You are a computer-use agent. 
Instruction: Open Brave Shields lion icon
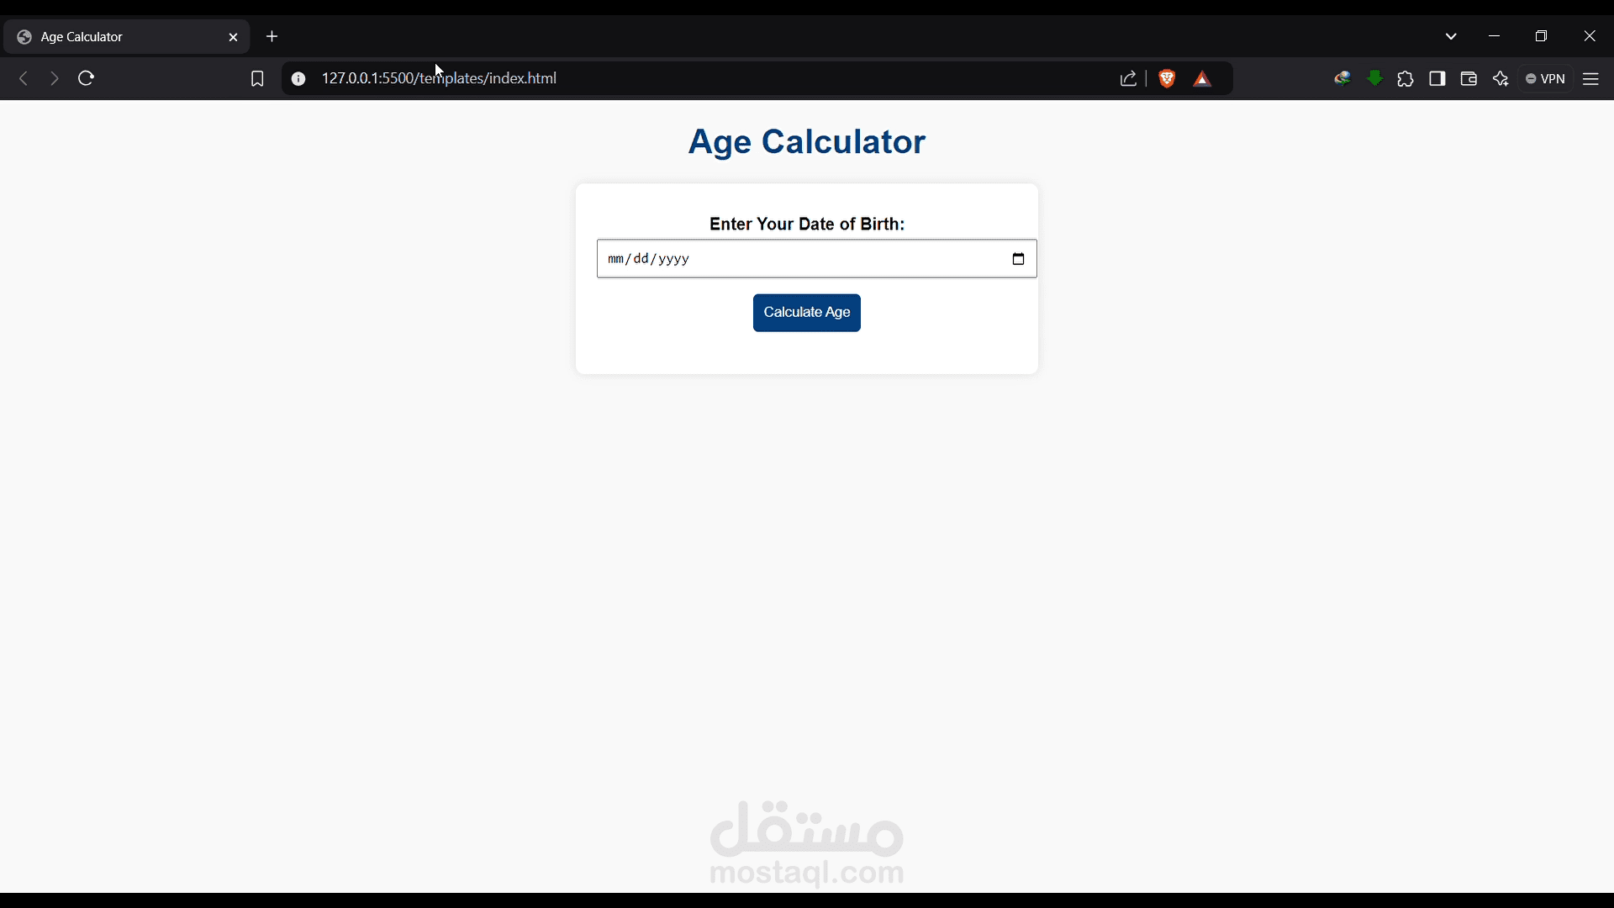point(1167,78)
